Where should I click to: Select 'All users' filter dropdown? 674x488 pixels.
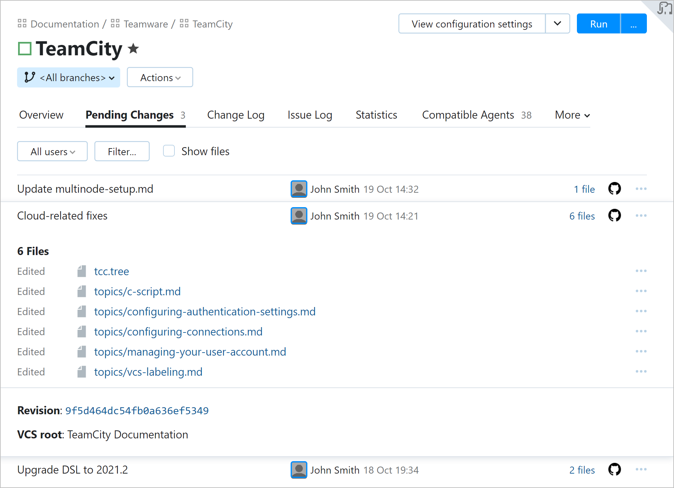pyautogui.click(x=51, y=151)
